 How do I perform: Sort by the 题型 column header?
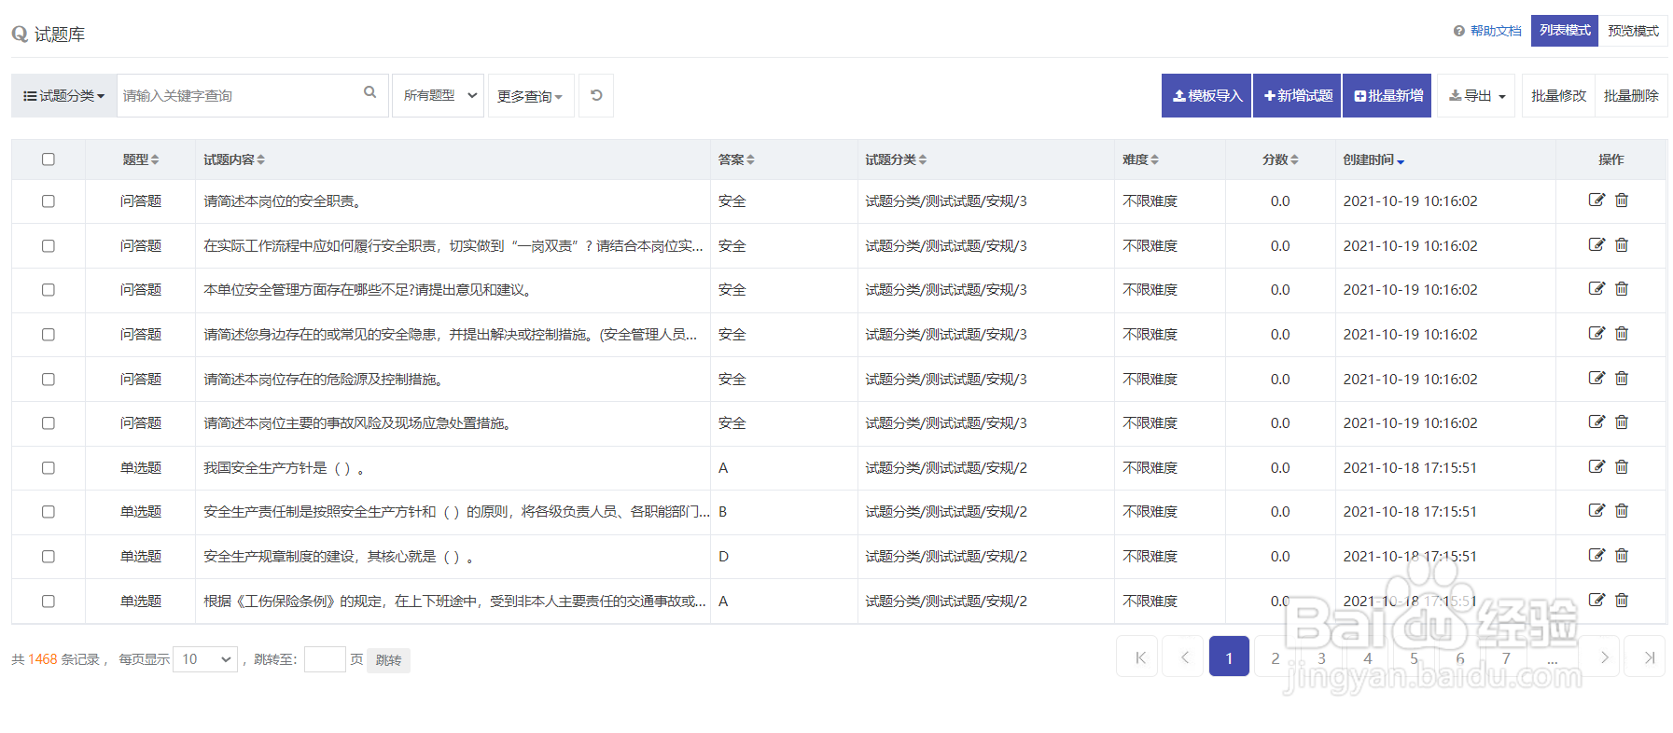[x=141, y=159]
